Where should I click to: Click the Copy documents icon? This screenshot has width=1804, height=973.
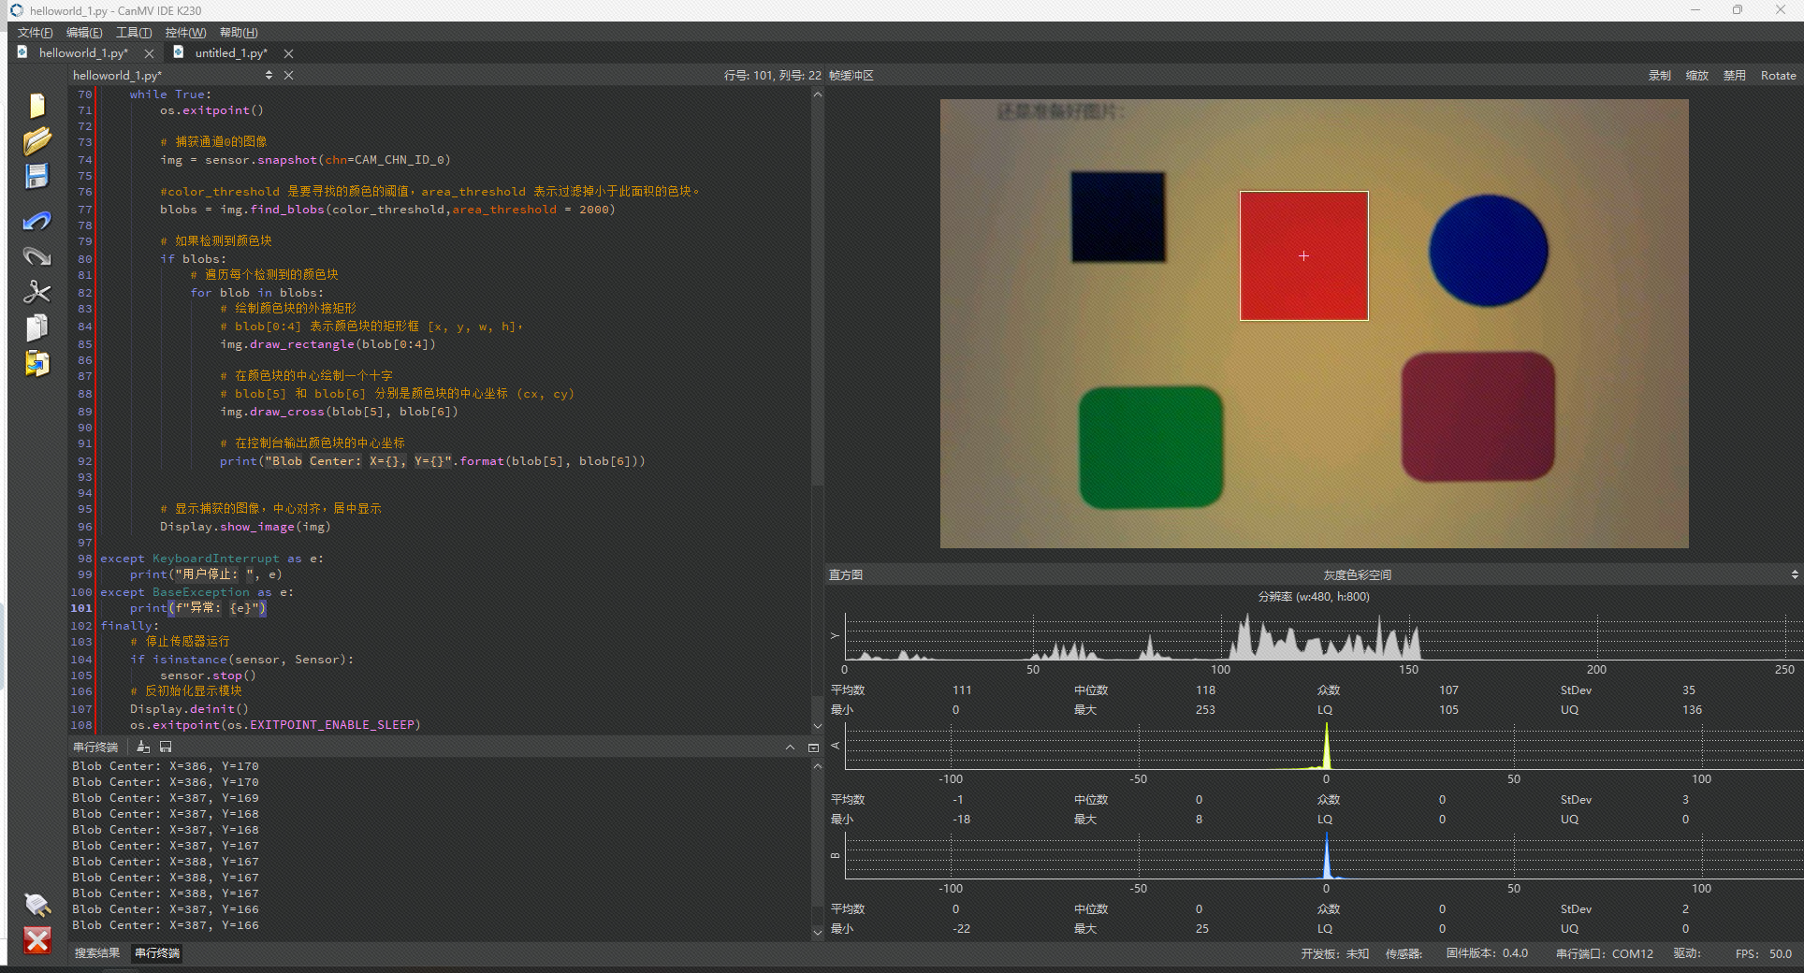tap(37, 327)
